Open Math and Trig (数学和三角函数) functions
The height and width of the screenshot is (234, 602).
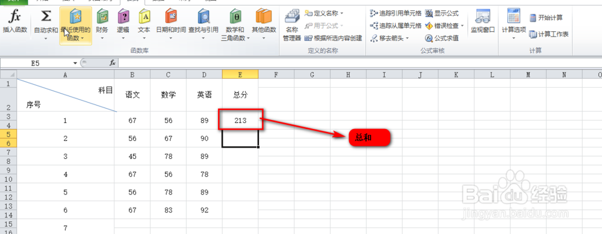point(235,25)
